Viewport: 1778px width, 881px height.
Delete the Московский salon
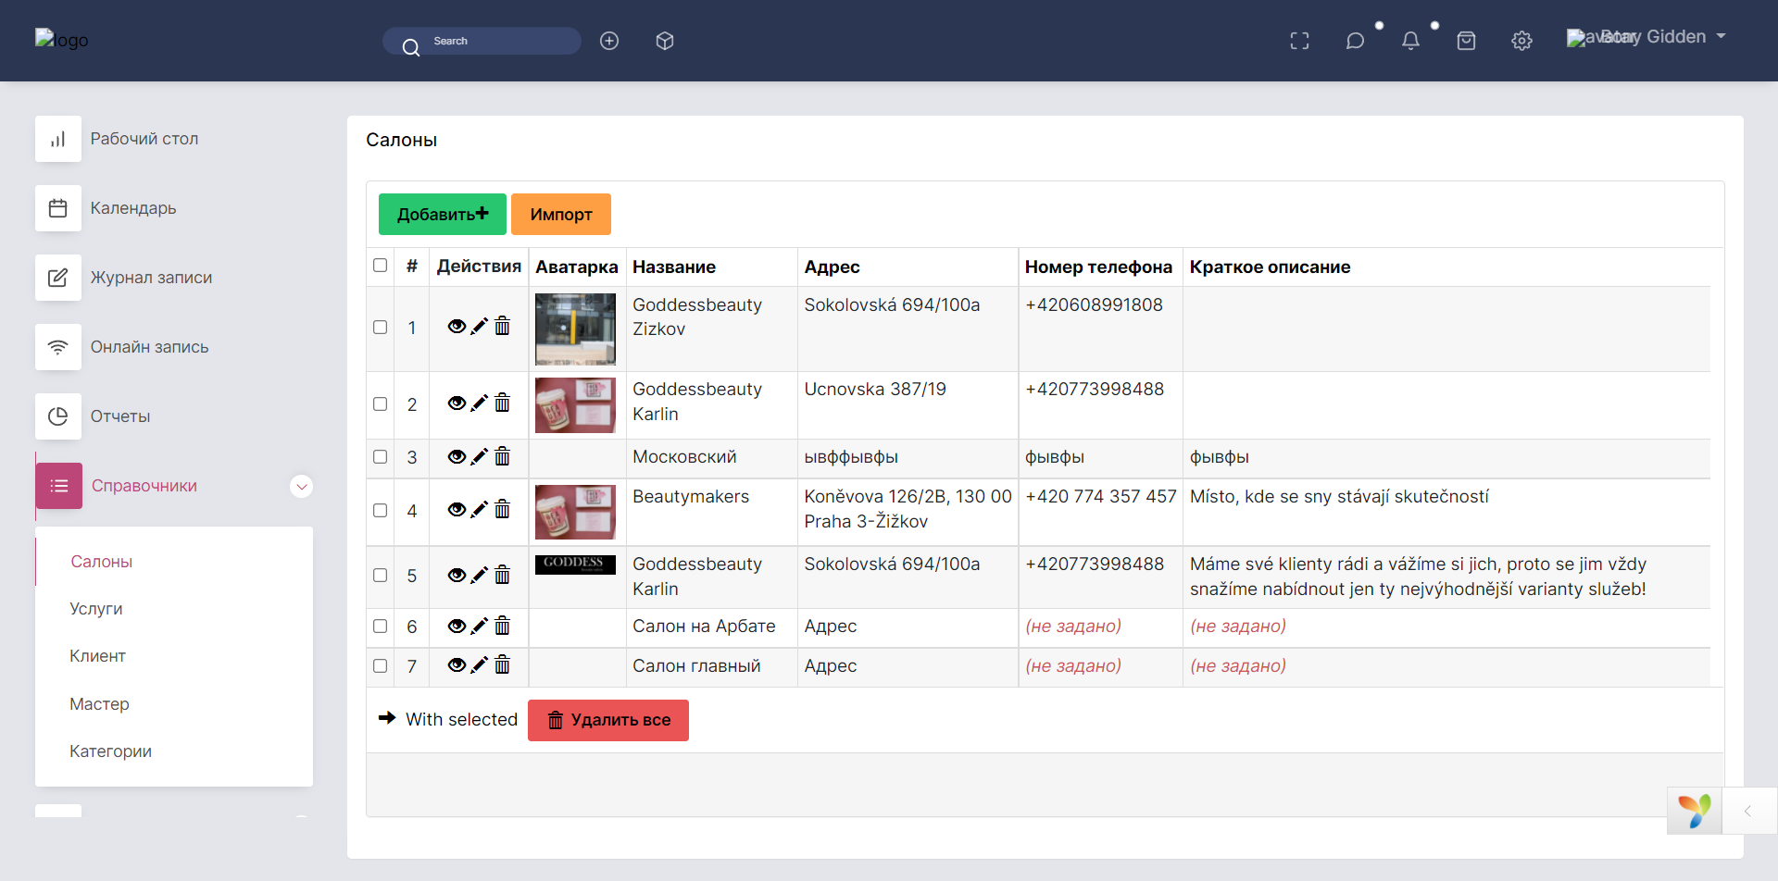tap(502, 456)
